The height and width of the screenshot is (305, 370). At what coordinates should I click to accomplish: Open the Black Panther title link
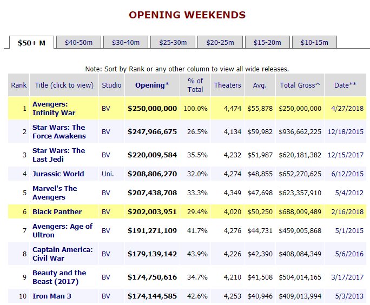57,212
